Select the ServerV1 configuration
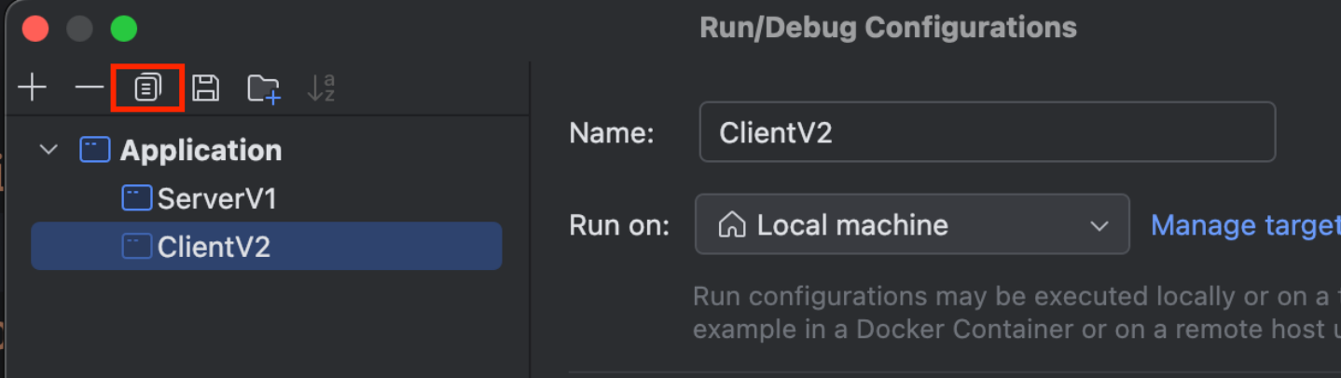Image resolution: width=1341 pixels, height=378 pixels. point(216,198)
